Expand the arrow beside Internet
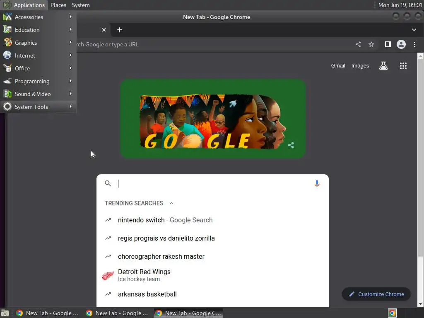Viewport: 424px width, 318px height. (x=70, y=55)
